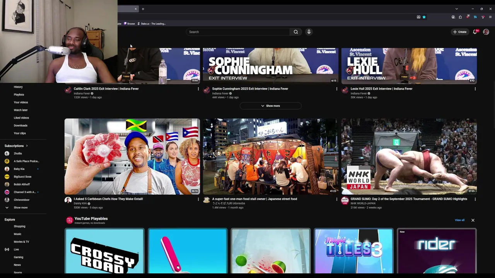Open BigGucci Sosa subscription channel
The height and width of the screenshot is (278, 495).
click(22, 177)
